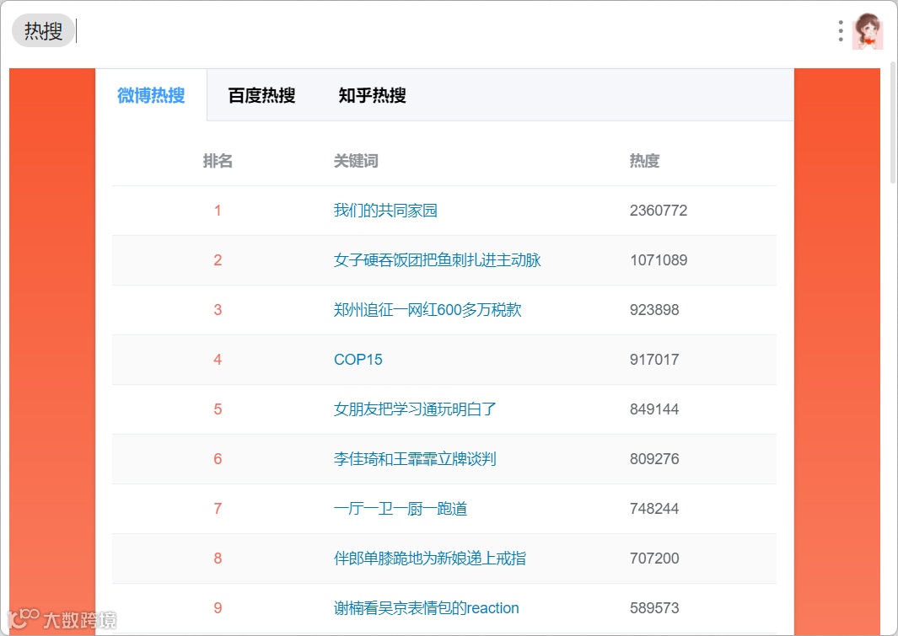Click rank number 7
Screen dimensions: 898x636
[x=218, y=509]
